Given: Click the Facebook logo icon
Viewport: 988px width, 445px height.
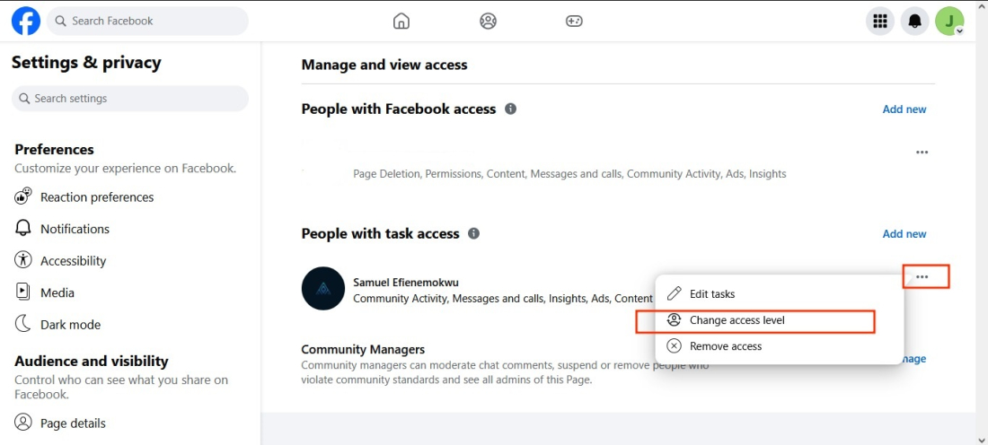Looking at the screenshot, I should point(25,21).
